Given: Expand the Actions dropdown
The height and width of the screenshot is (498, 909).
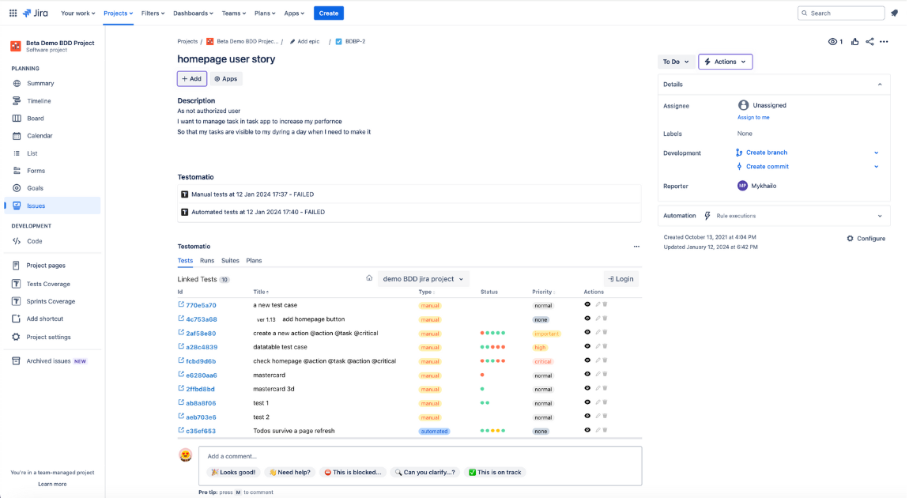Looking at the screenshot, I should click(725, 61).
